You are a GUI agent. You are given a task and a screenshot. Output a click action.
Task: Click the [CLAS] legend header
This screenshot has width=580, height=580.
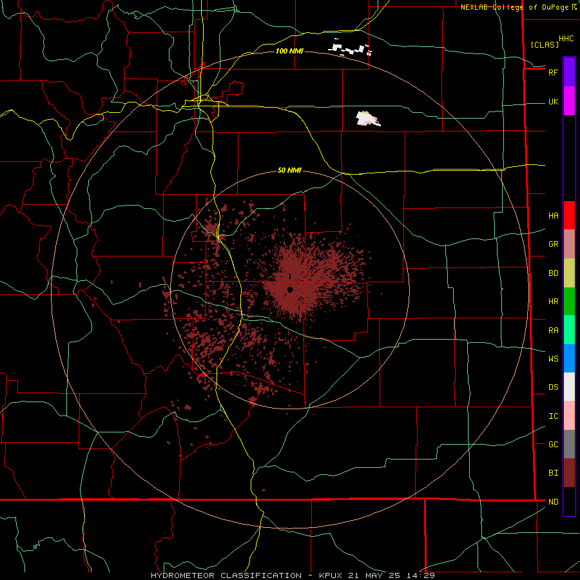click(545, 44)
